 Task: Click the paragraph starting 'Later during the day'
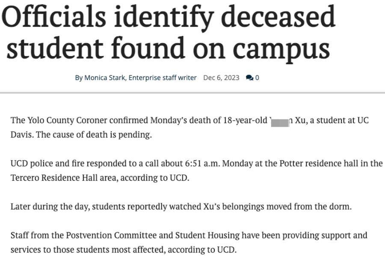(181, 207)
